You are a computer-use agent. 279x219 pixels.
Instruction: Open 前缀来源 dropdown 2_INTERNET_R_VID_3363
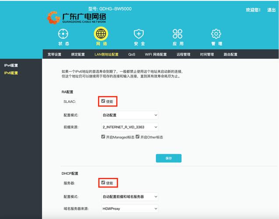click(130, 127)
